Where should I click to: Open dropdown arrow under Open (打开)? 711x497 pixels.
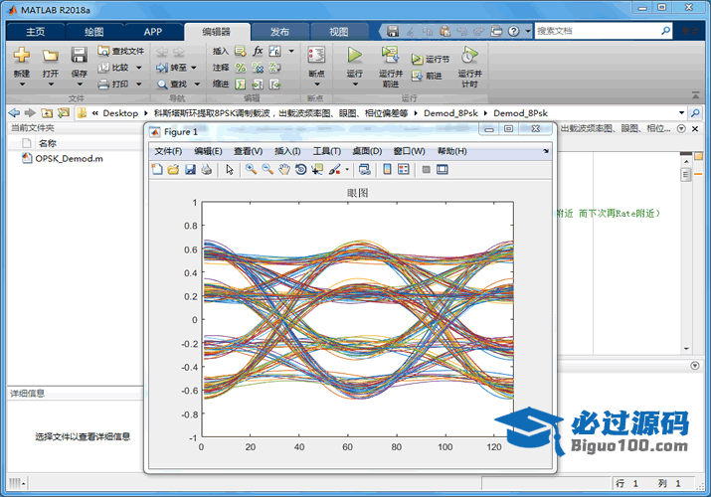click(51, 84)
